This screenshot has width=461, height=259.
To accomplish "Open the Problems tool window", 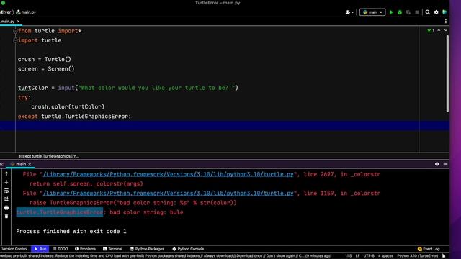I will click(x=85, y=249).
